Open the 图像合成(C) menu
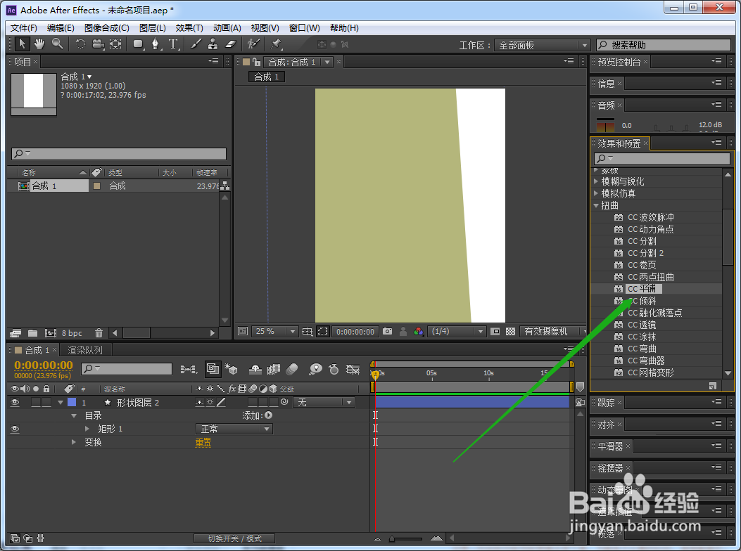Screen dimensions: 741x551 coord(106,28)
